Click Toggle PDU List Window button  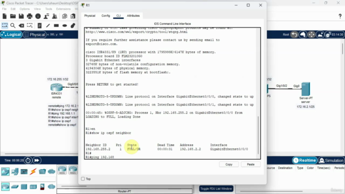coord(216,189)
